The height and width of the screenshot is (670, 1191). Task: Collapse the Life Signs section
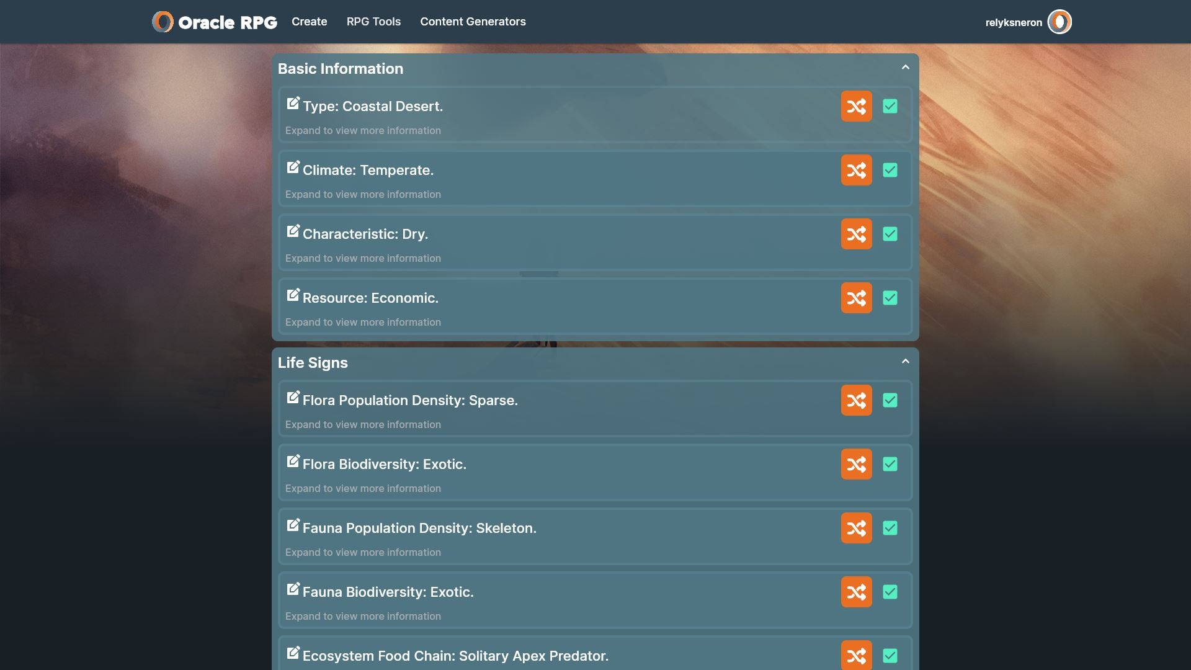click(905, 362)
